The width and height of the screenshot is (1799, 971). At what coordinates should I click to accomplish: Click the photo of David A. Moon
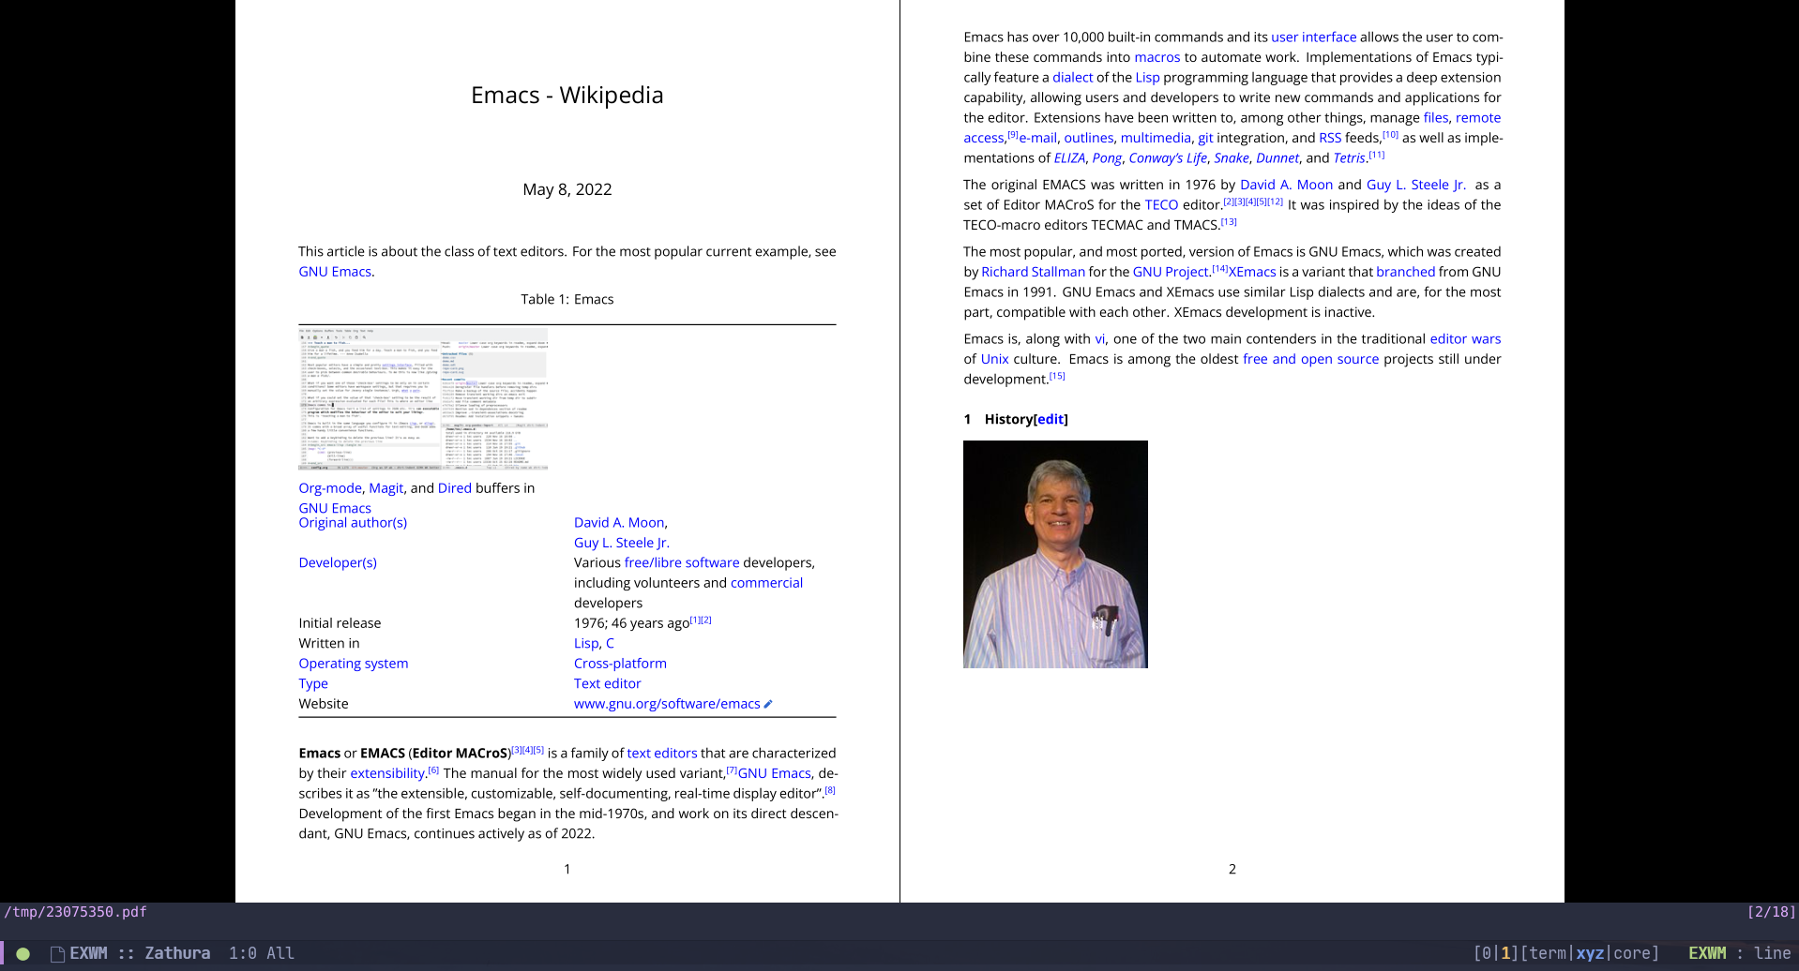[1055, 553]
